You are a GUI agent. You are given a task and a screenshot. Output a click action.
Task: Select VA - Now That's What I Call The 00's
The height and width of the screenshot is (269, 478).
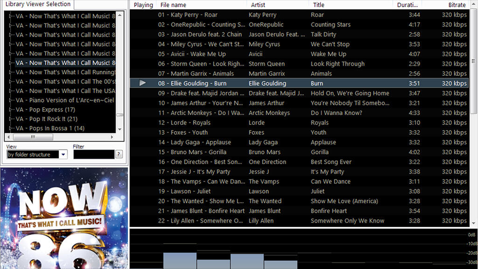click(65, 82)
